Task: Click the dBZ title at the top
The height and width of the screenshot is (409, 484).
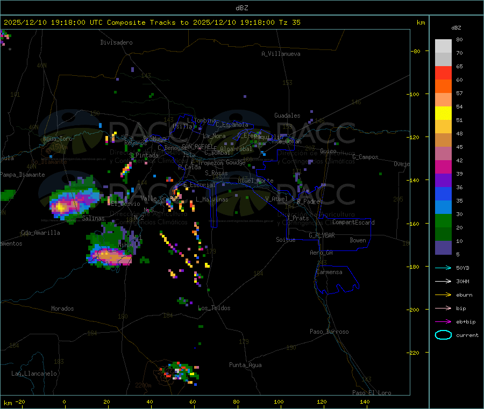Action: 241,8
